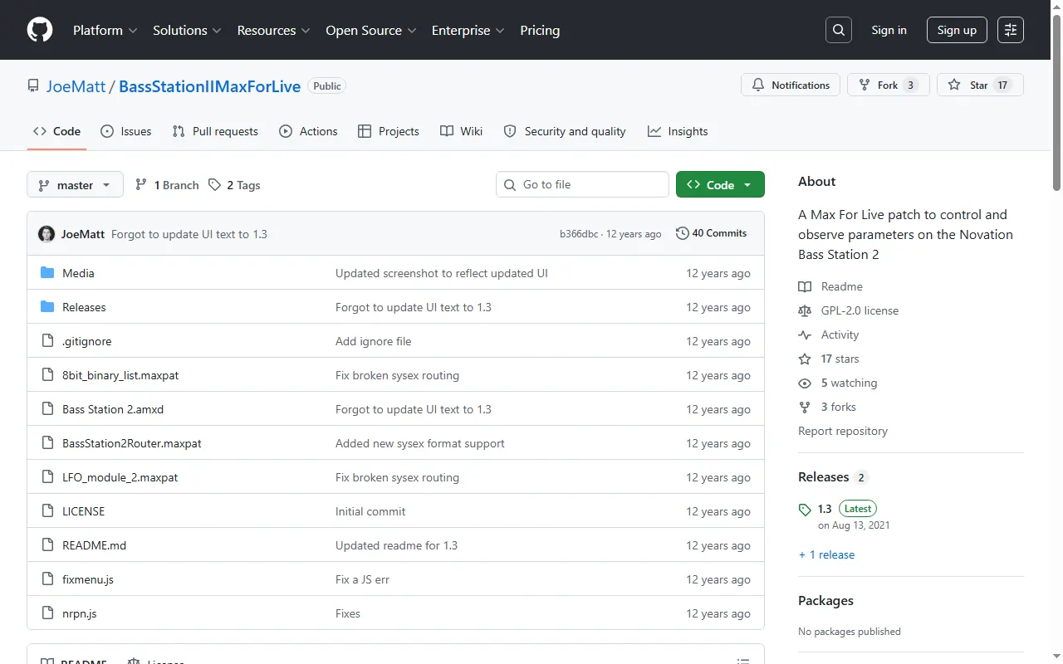Switch to the Projects tab
Viewport: 1063px width, 664px height.
point(389,131)
